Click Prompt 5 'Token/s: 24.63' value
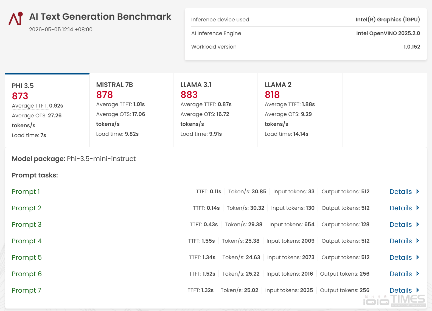 click(241, 257)
